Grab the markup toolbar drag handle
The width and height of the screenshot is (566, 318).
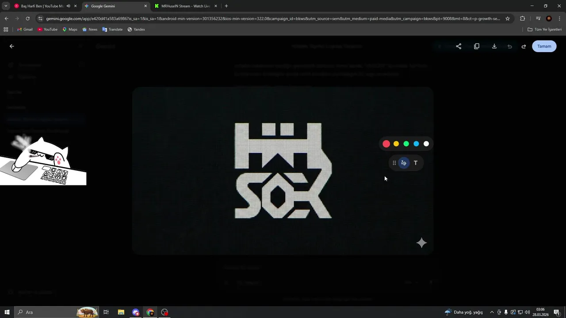coord(394,163)
